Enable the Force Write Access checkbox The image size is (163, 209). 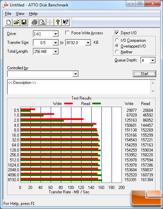click(x=67, y=33)
